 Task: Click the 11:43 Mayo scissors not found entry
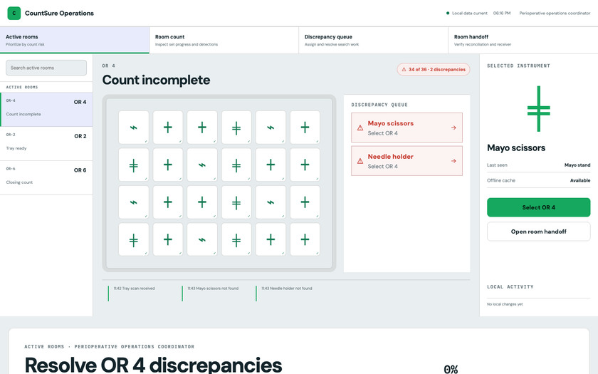coord(213,289)
